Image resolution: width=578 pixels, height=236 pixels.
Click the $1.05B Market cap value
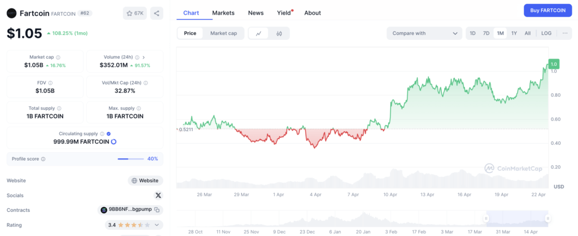pos(34,65)
